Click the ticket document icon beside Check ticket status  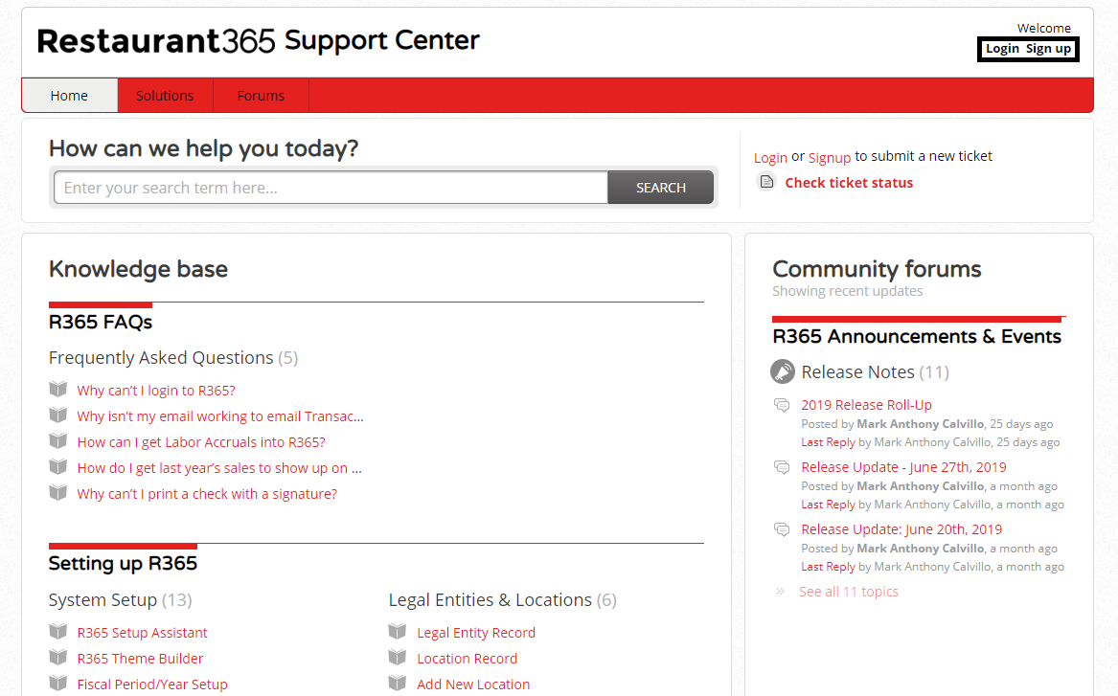(x=766, y=182)
